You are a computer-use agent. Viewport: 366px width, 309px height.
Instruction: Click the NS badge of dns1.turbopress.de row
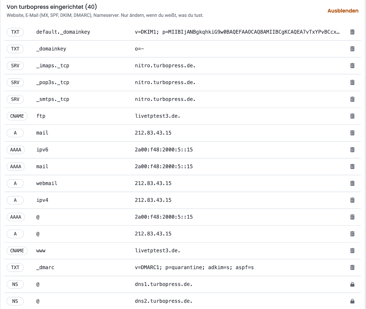coord(15,284)
